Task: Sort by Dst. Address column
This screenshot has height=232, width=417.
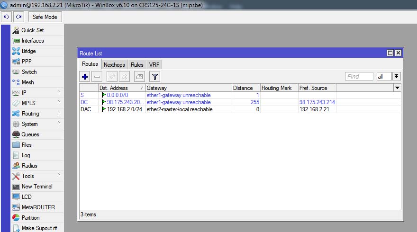Action: (x=122, y=88)
